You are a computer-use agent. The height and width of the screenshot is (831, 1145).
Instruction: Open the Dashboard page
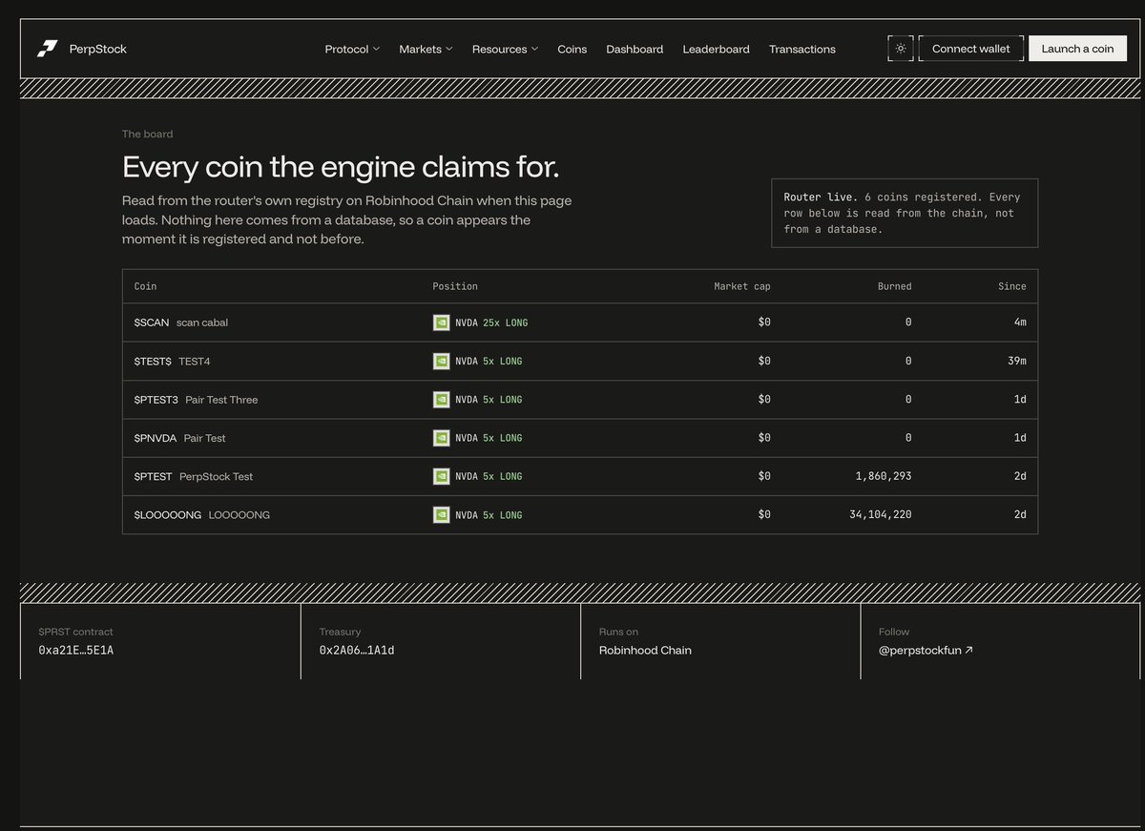point(635,49)
